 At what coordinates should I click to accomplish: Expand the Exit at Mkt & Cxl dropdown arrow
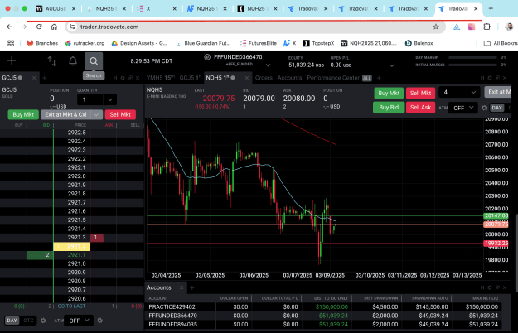(x=96, y=114)
